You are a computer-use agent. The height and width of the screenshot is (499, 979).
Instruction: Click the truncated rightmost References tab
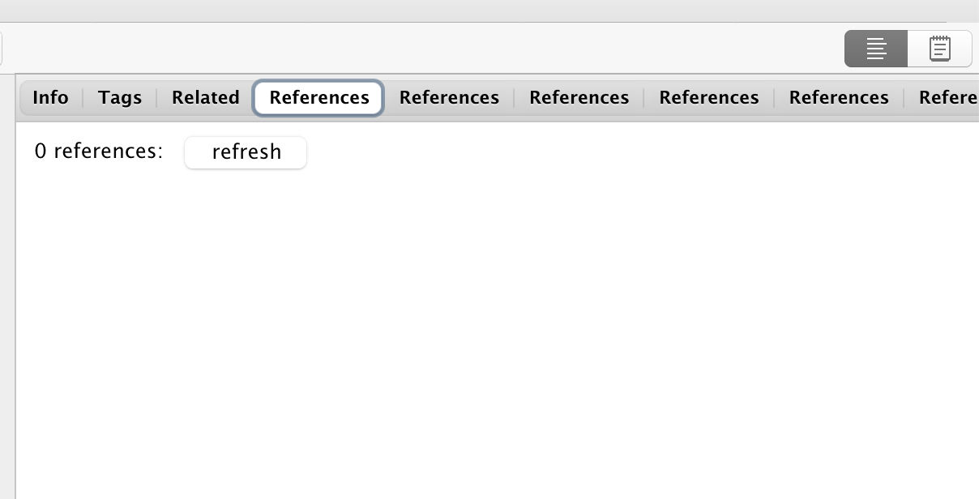[x=952, y=97]
